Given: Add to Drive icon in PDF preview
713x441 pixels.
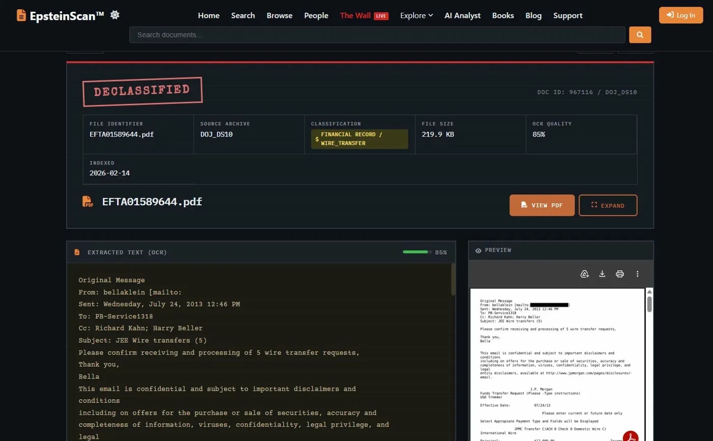Looking at the screenshot, I should click(x=585, y=274).
